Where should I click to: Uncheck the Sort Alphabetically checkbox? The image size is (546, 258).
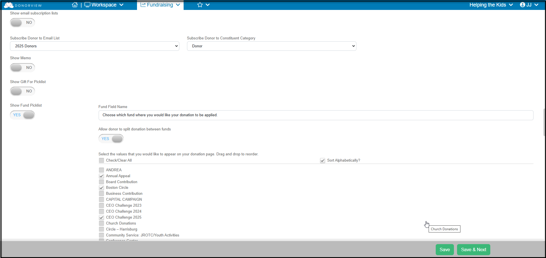(x=323, y=160)
